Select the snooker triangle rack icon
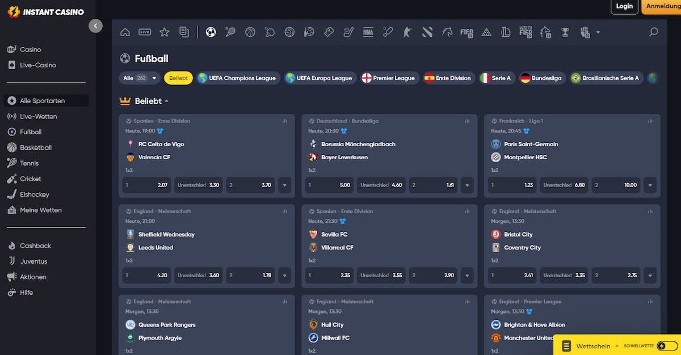This screenshot has height=355, width=681. click(x=486, y=32)
